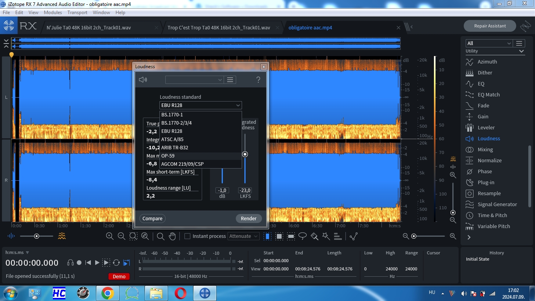Open the Plug-in module
The width and height of the screenshot is (535, 301).
tap(486, 182)
